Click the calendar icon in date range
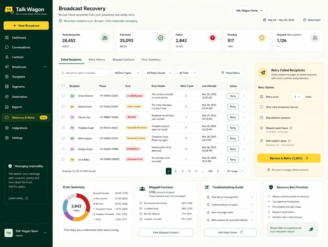Image resolution: width=328 pixels, height=247 pixels. tap(265, 20)
